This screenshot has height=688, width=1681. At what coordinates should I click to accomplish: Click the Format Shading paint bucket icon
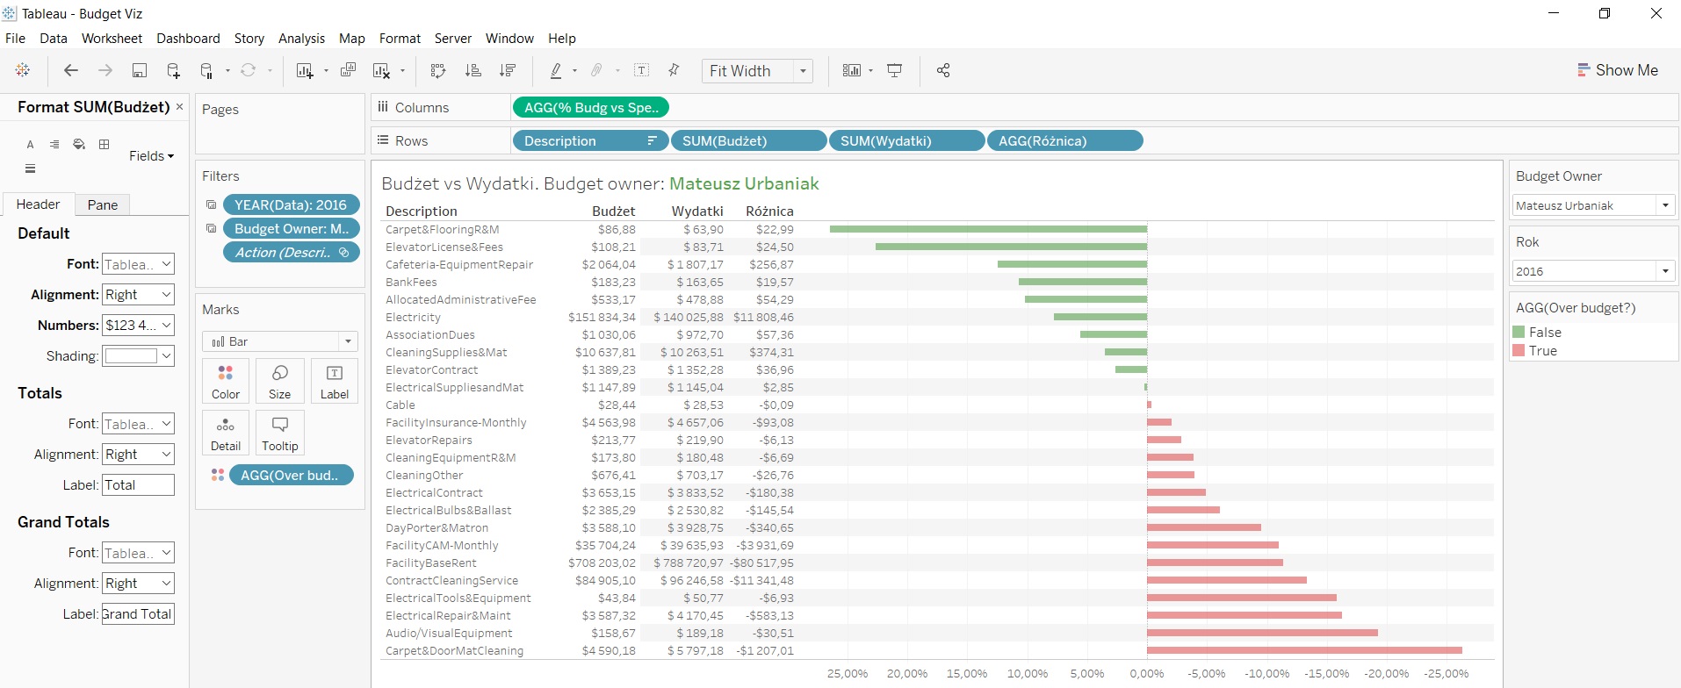(79, 144)
